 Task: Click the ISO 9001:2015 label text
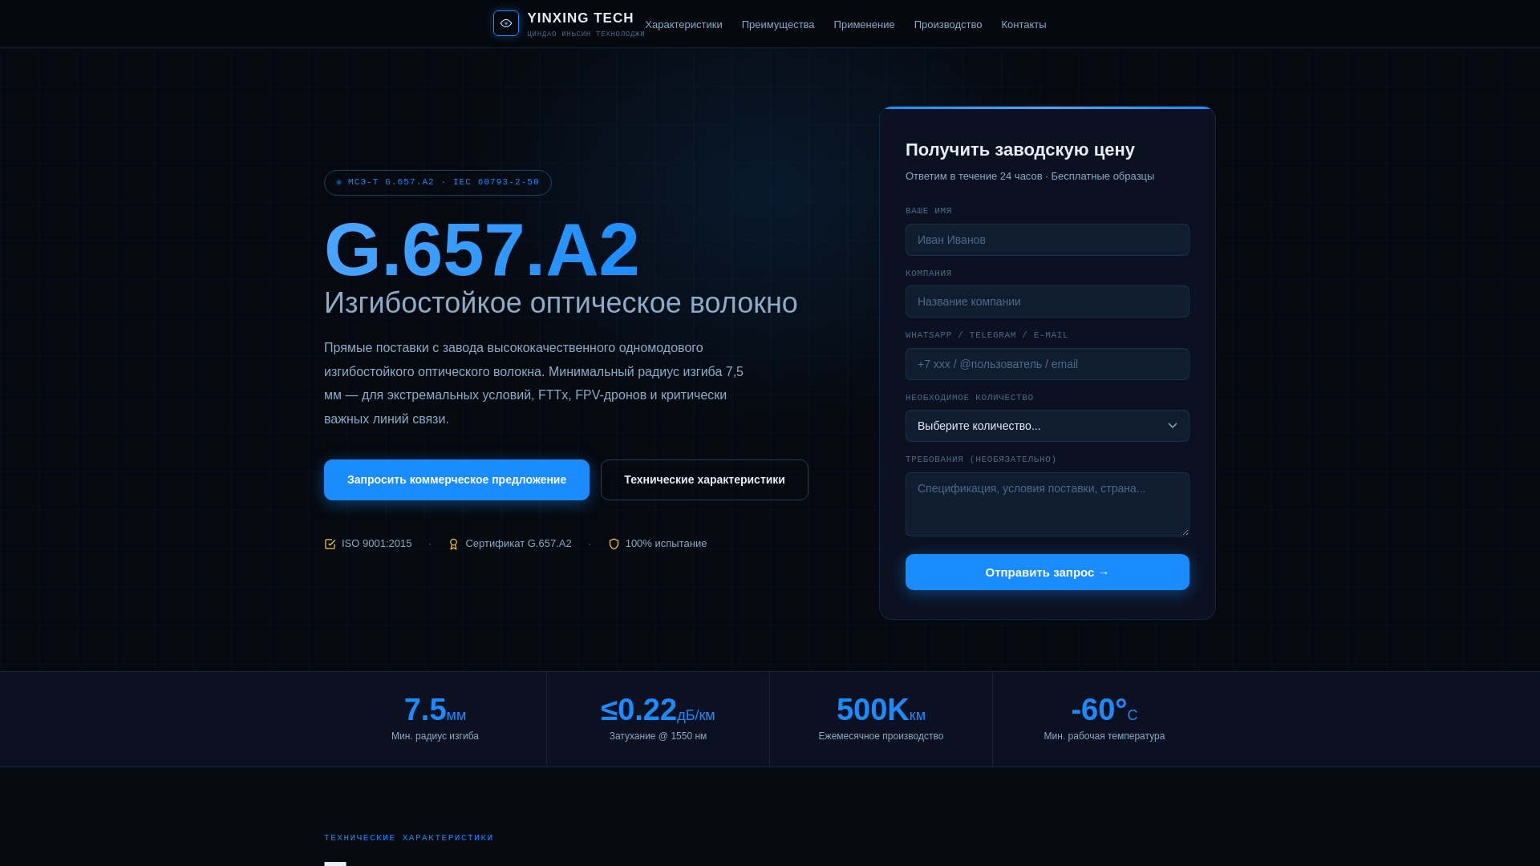click(376, 544)
